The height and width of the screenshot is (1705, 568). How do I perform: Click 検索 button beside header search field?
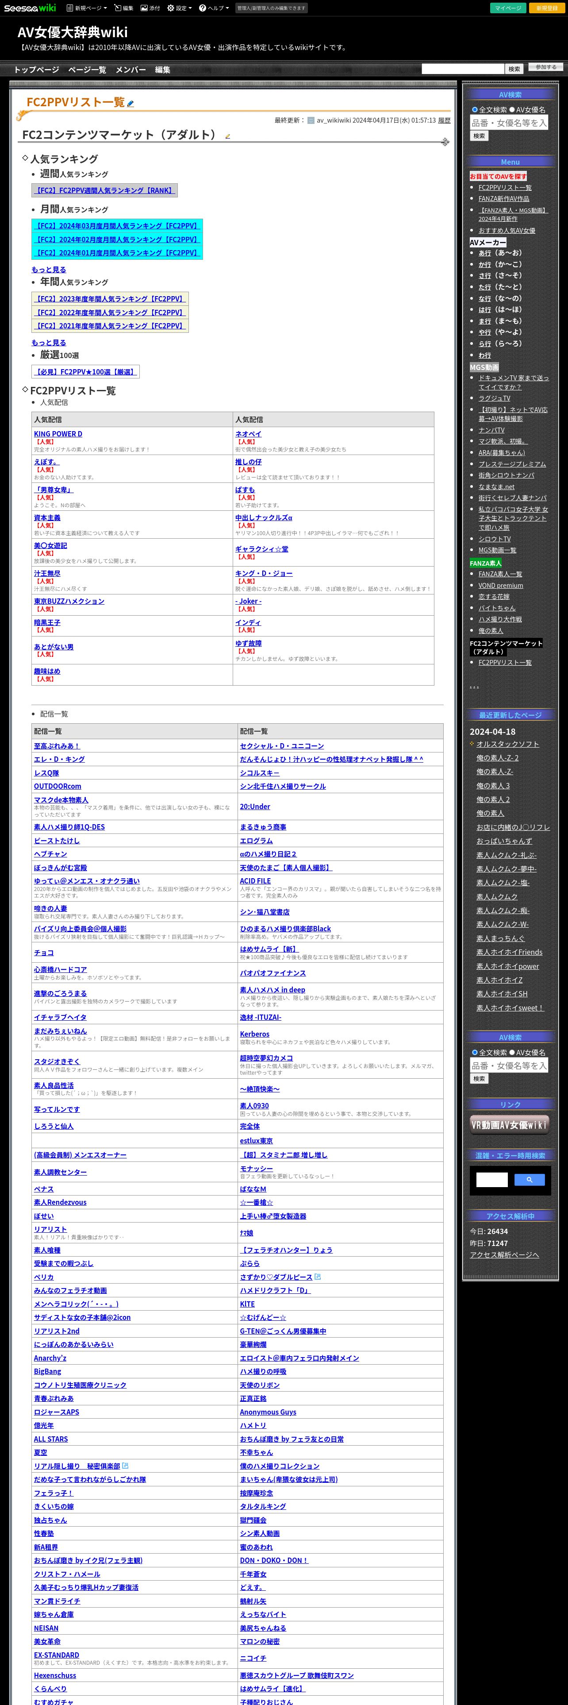(514, 69)
